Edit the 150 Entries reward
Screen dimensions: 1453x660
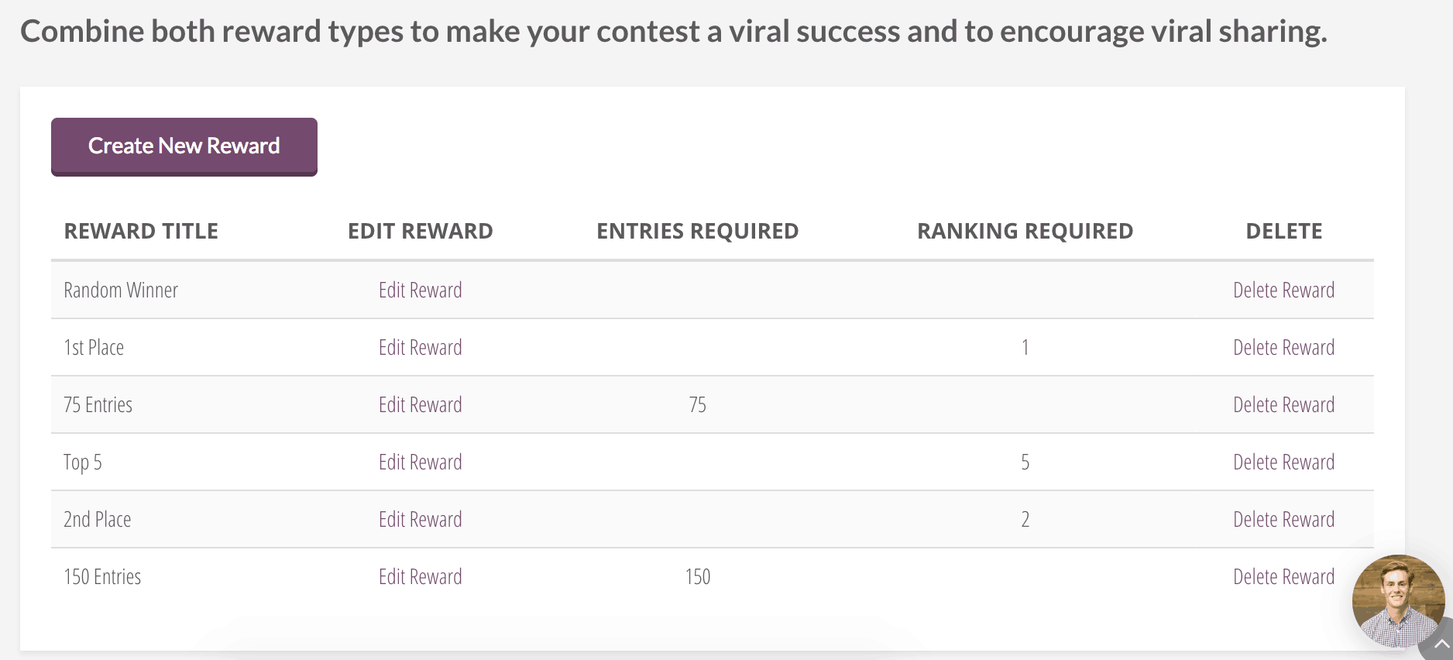pos(420,577)
